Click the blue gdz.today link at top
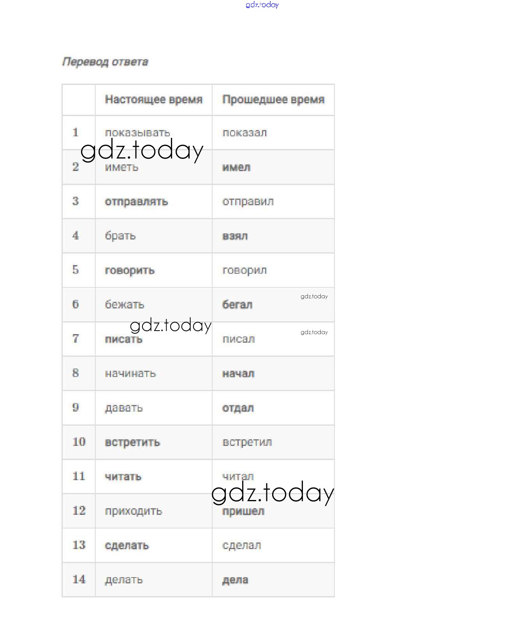This screenshot has height=641, width=524. [x=262, y=5]
